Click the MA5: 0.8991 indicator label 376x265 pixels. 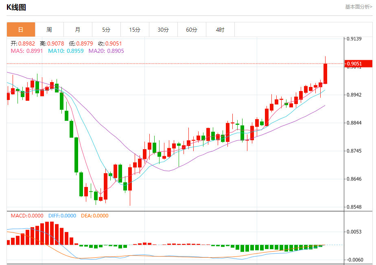tap(27, 51)
